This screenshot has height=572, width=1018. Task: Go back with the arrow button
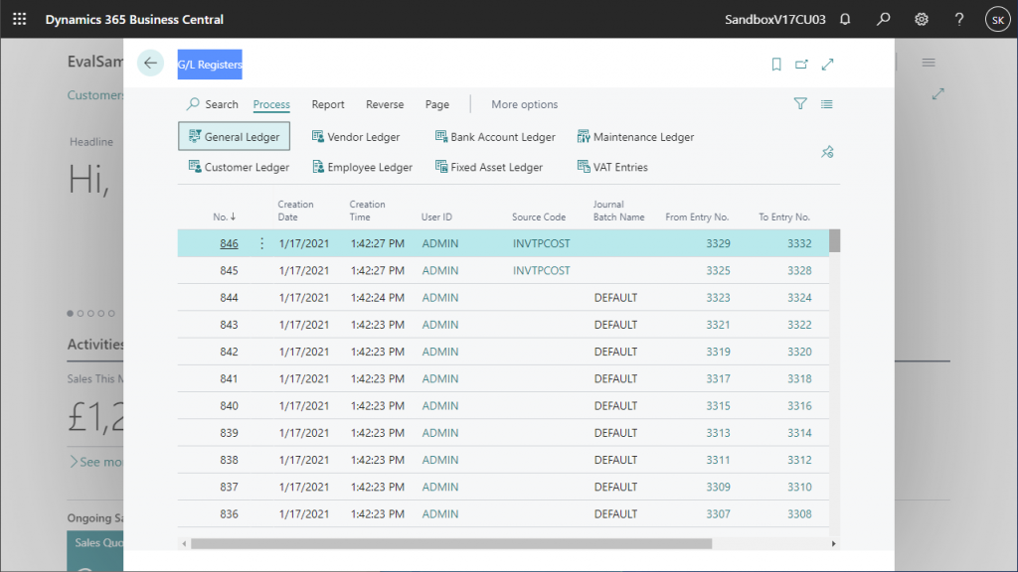point(151,63)
